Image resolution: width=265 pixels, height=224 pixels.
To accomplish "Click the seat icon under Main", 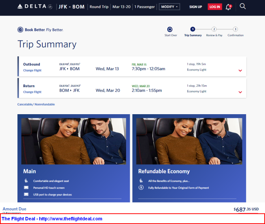I will point(26,181).
